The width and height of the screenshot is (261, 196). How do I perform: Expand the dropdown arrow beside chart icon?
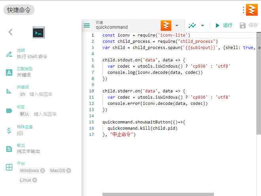tap(202, 25)
